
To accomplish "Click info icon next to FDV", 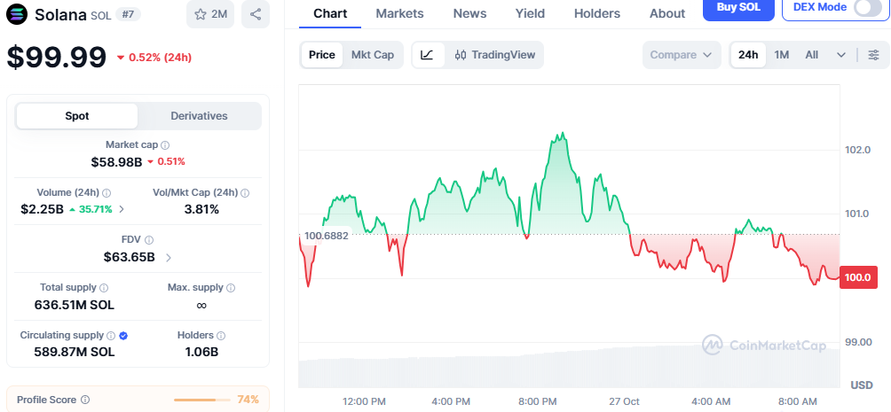I will (x=149, y=240).
